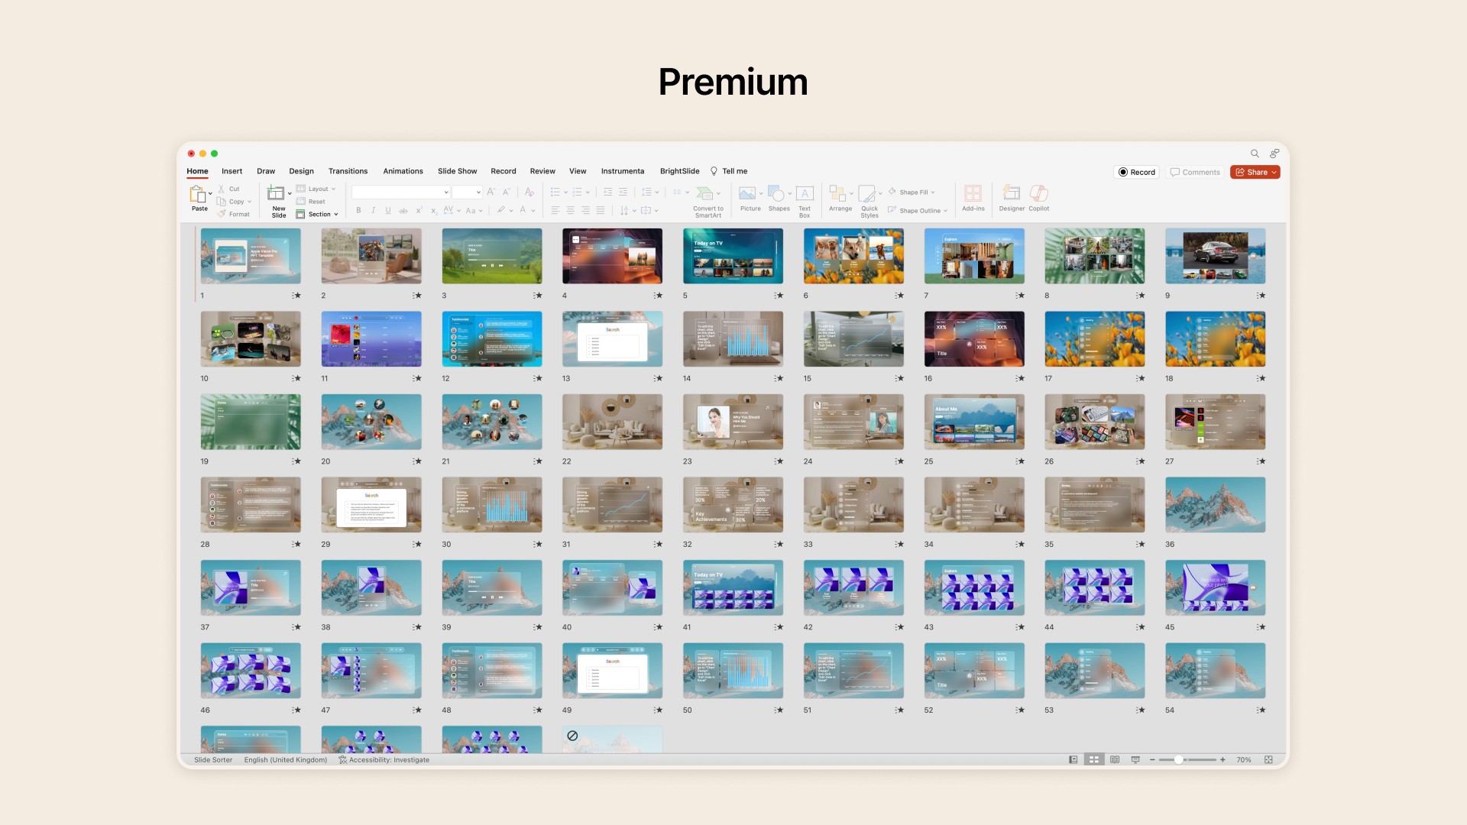Insert a Picture via ribbon icon
This screenshot has width=1467, height=825.
coord(748,193)
